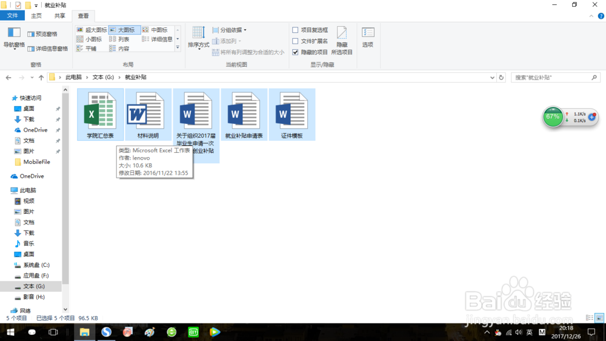This screenshot has height=341, width=606.
Task: Enable the 文件扩展名 checkbox
Action: [x=295, y=41]
